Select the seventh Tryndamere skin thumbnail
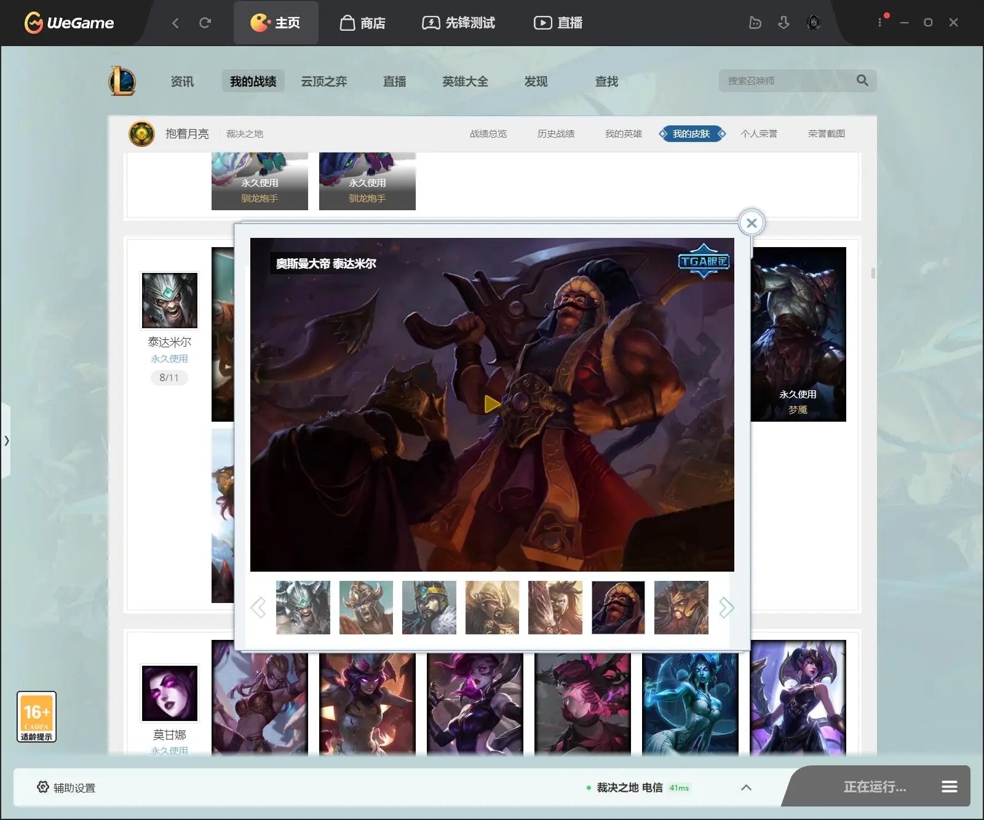The width and height of the screenshot is (984, 820). 681,607
